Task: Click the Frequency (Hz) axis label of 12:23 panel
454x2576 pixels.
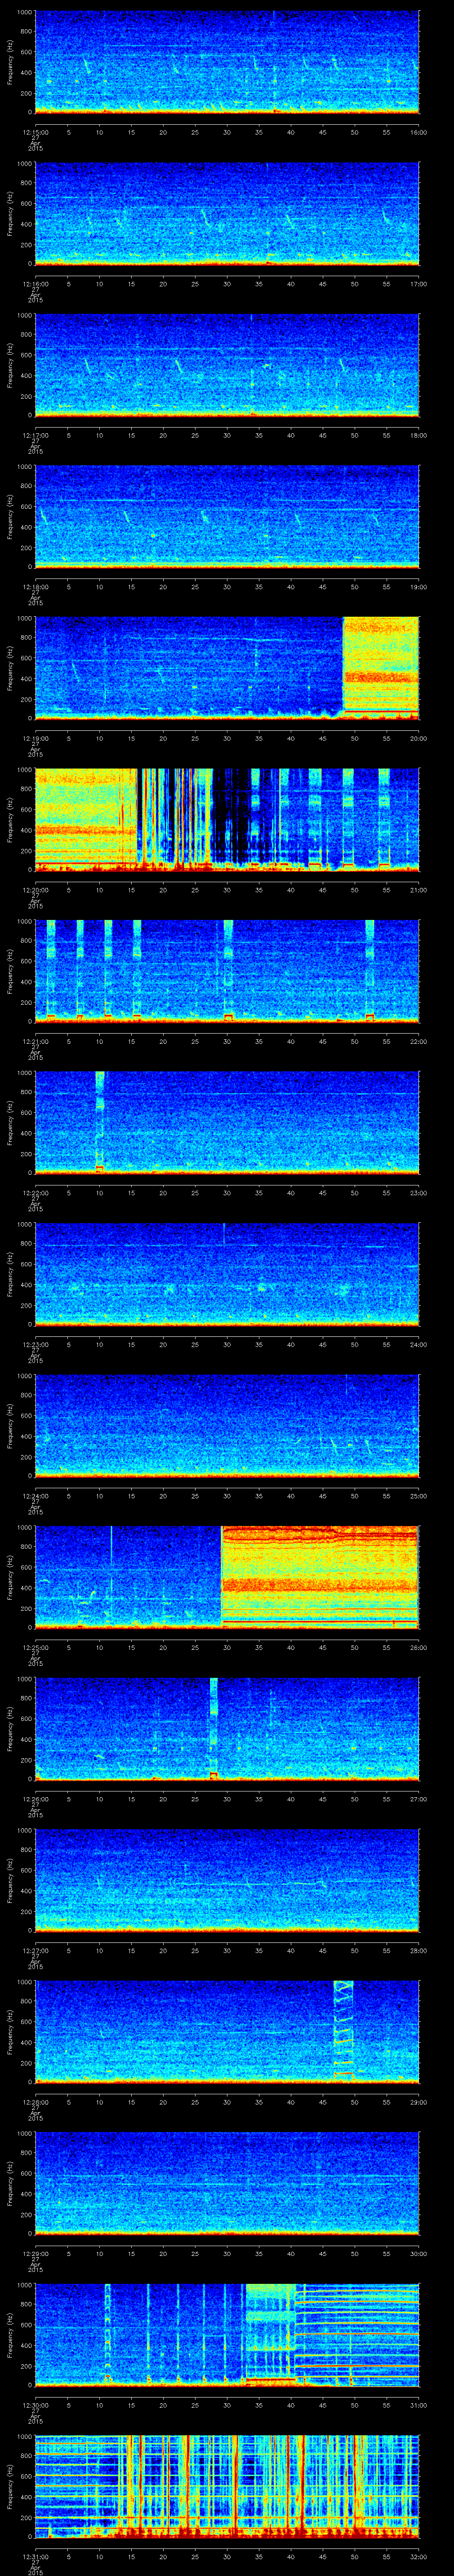Action: point(10,1274)
